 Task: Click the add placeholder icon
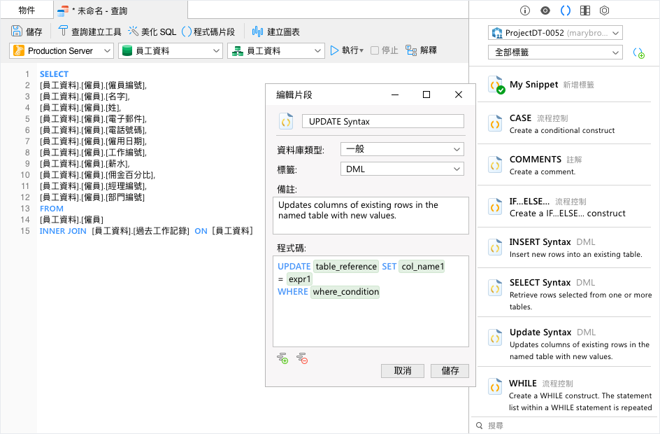tap(282, 358)
